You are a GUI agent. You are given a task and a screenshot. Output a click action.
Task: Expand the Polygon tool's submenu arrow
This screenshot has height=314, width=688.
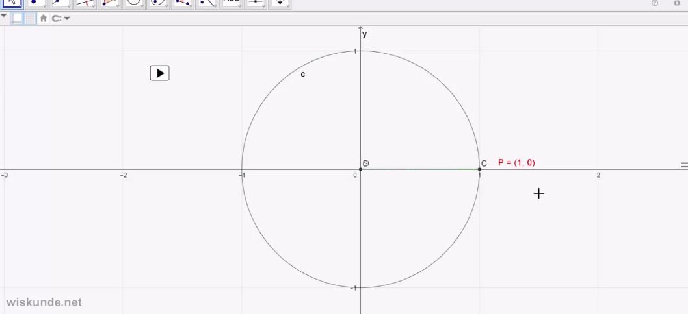pos(118,6)
